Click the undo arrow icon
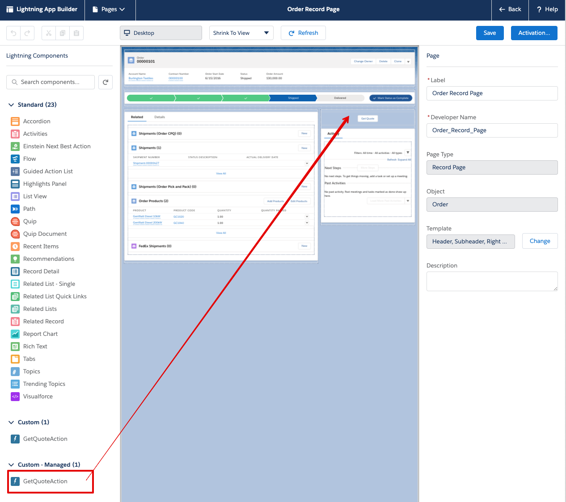The width and height of the screenshot is (566, 502). pos(13,33)
